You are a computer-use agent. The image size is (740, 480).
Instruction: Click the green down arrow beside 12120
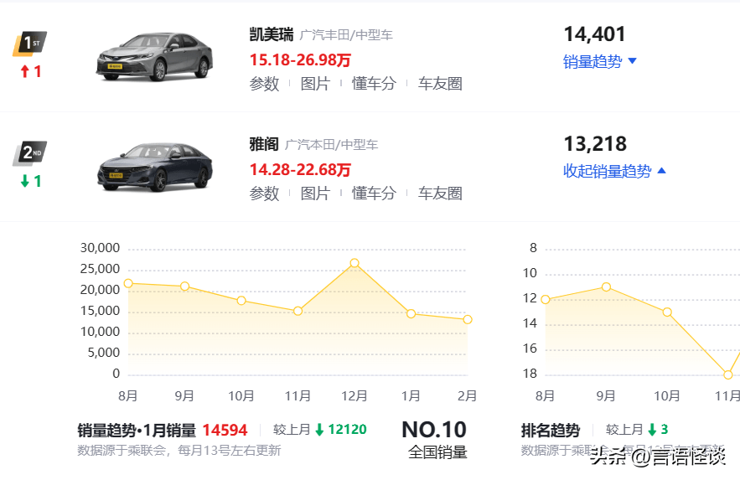pyautogui.click(x=319, y=430)
